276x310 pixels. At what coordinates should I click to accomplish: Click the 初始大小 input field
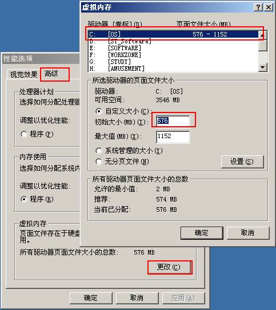click(173, 120)
